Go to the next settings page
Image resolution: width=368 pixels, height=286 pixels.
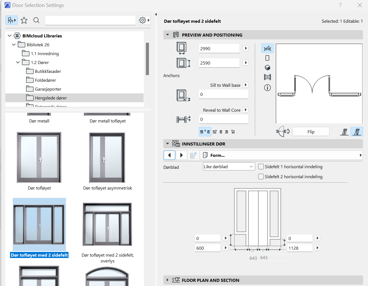(x=181, y=155)
